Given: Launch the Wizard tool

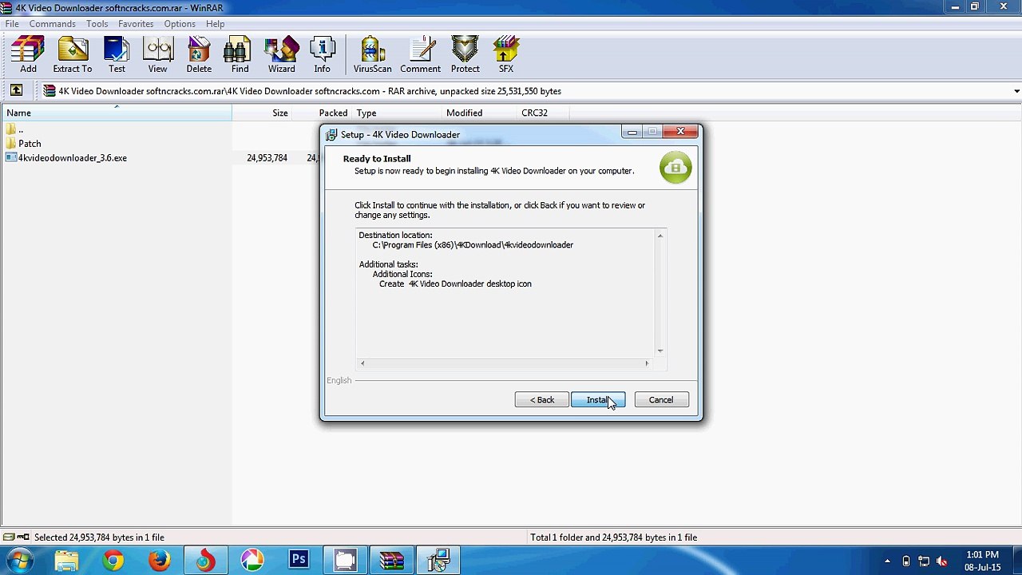Looking at the screenshot, I should click(x=281, y=55).
